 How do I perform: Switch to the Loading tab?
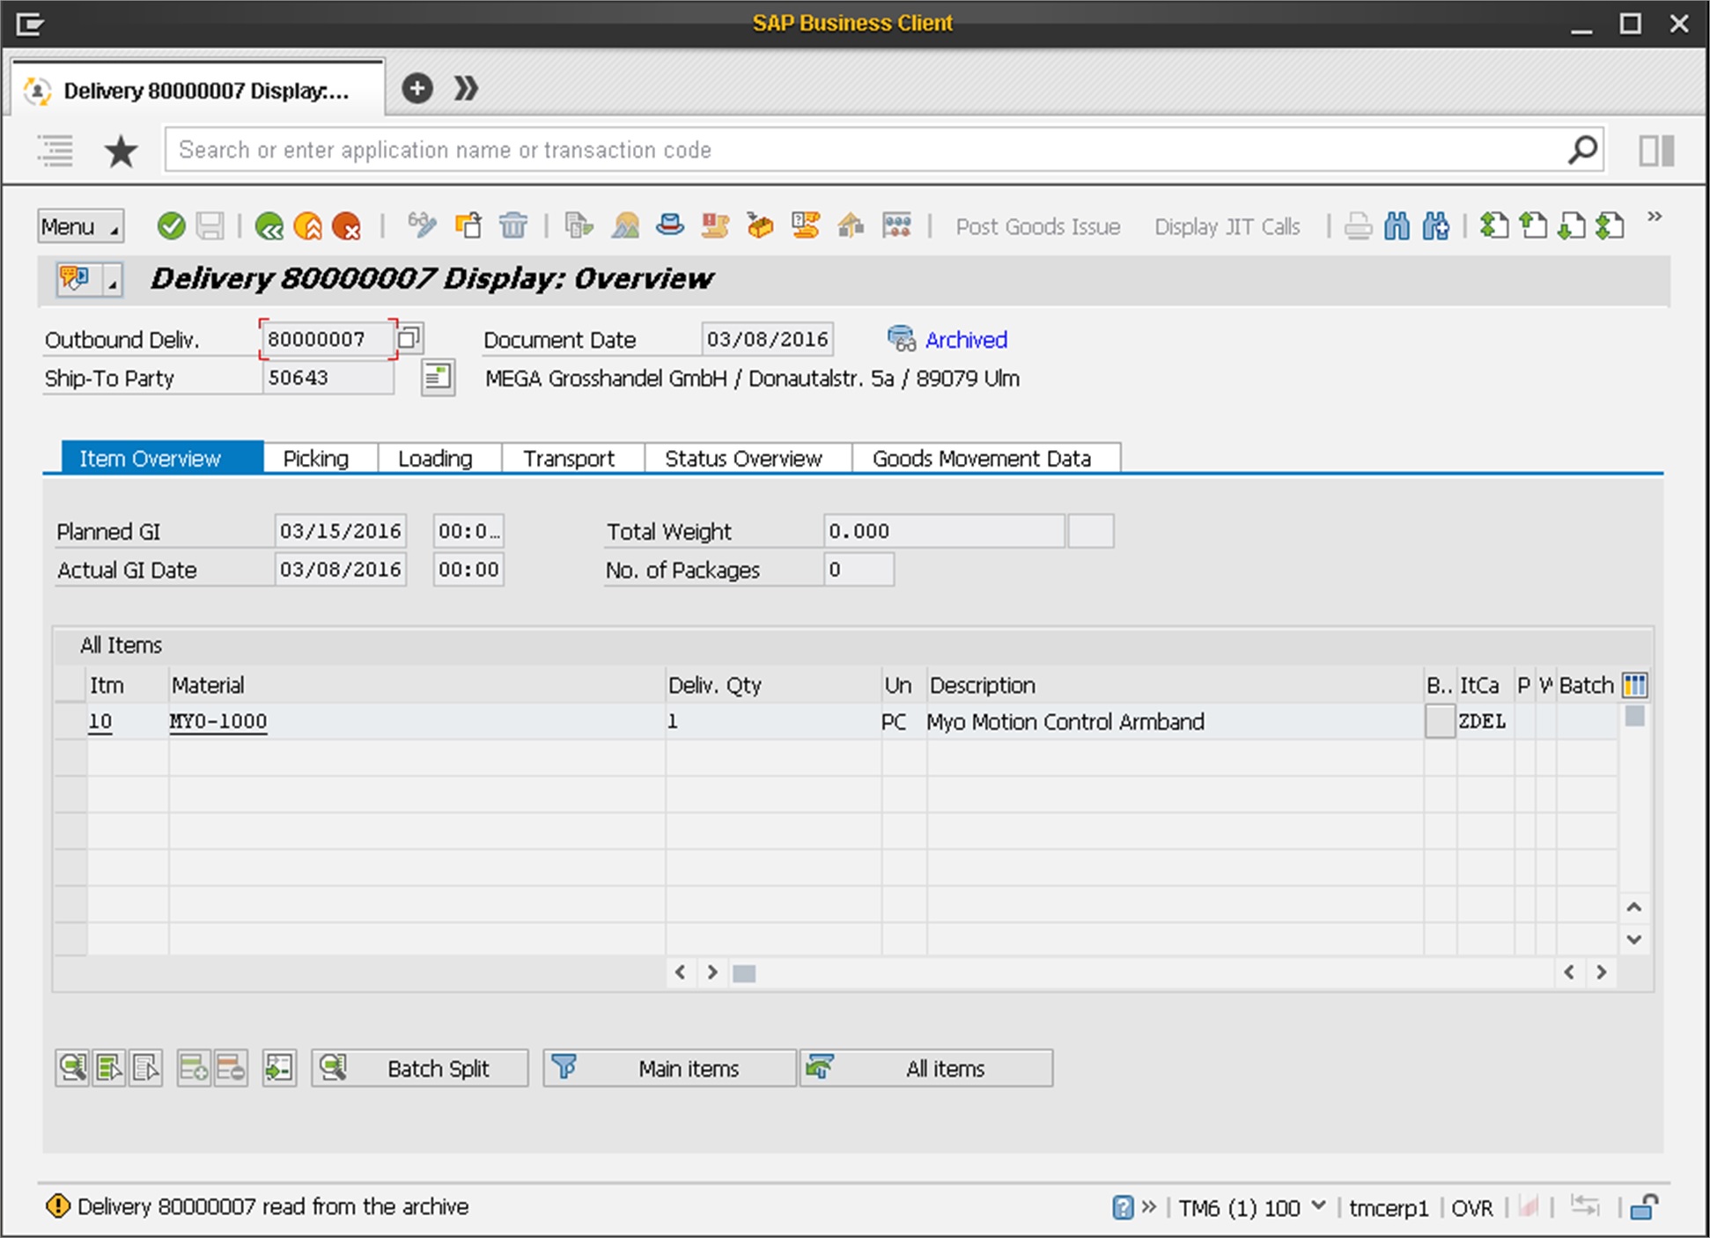435,458
